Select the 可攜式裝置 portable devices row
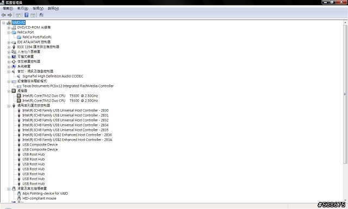348x209 pixels. tap(26, 57)
